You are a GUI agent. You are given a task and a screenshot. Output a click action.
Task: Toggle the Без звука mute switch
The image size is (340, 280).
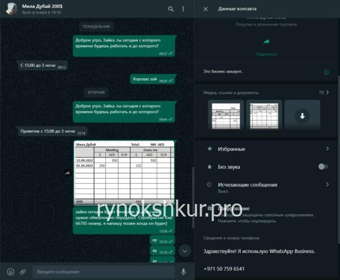coord(323,167)
